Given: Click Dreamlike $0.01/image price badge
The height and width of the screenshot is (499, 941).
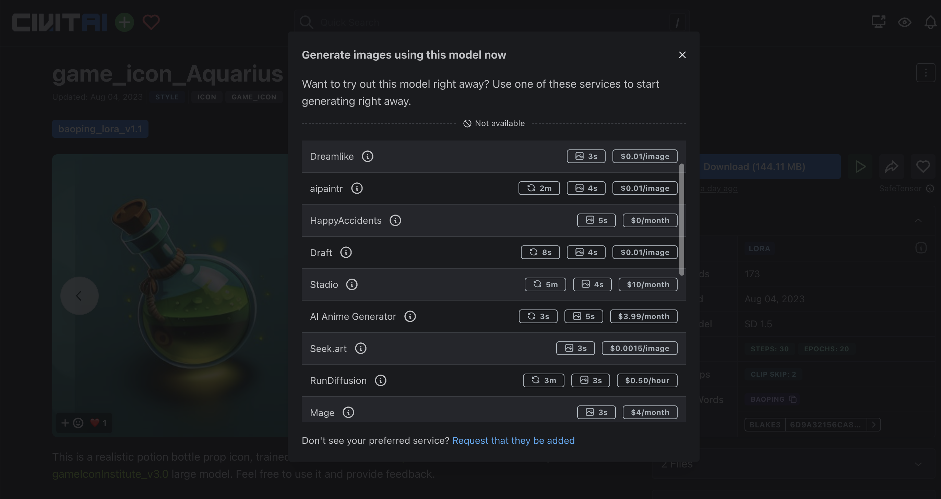Looking at the screenshot, I should click(x=645, y=156).
